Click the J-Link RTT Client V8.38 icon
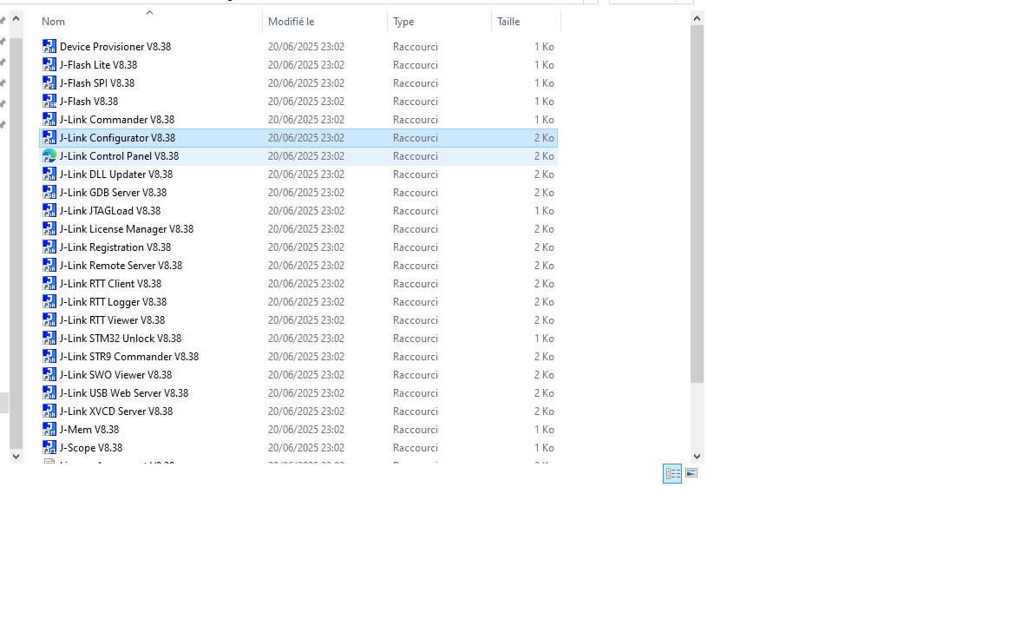Screen dimensions: 1028x632 pos(49,284)
